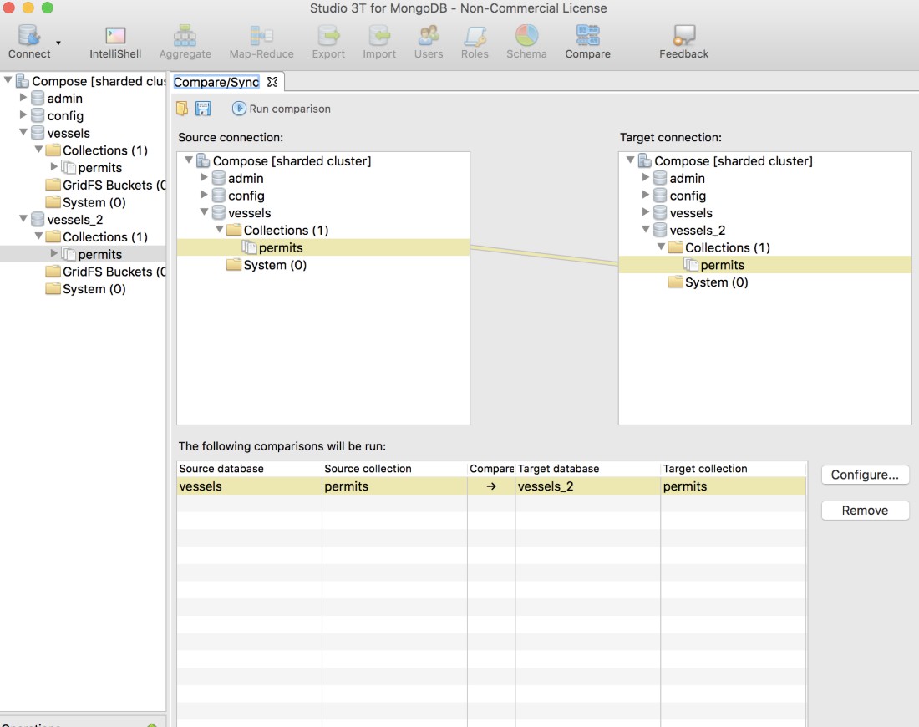
Task: Click the Run comparison button
Action: click(282, 109)
